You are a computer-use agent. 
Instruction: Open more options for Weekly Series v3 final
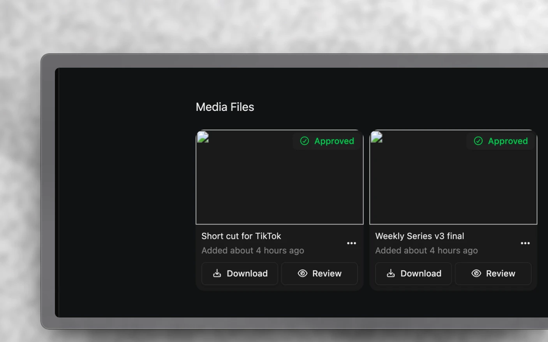point(525,243)
